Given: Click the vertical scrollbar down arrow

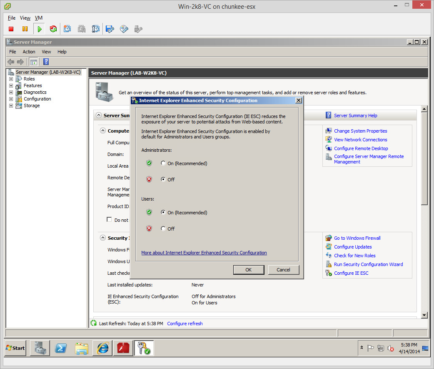Looking at the screenshot, I should tap(424, 315).
